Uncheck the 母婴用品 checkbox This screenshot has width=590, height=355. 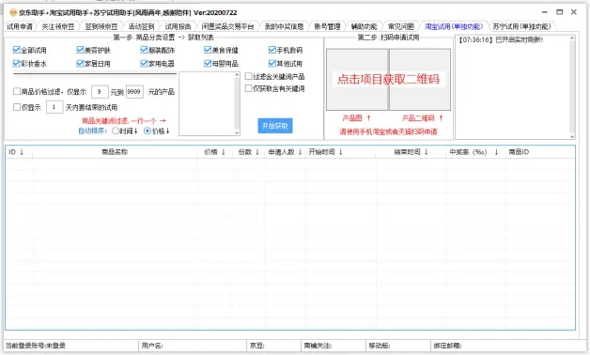(x=208, y=63)
